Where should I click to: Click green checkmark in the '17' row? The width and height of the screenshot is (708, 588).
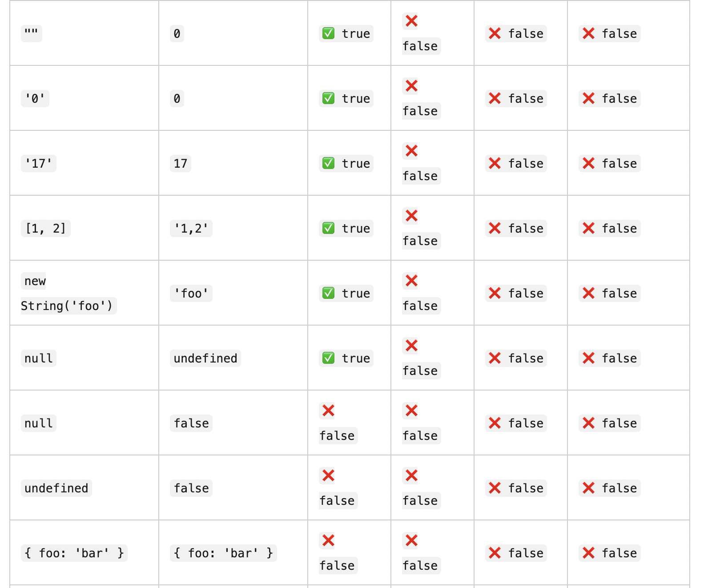click(x=328, y=163)
